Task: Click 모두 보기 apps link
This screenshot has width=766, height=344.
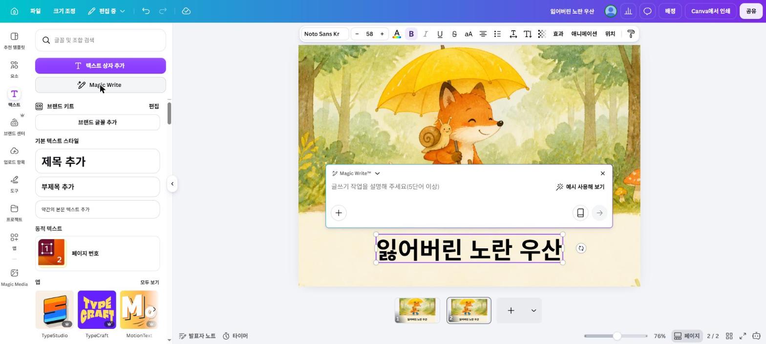Action: pyautogui.click(x=149, y=282)
